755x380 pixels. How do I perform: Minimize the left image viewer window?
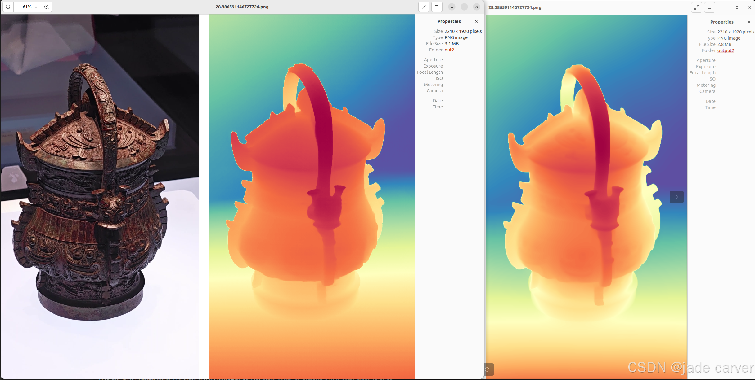point(452,7)
